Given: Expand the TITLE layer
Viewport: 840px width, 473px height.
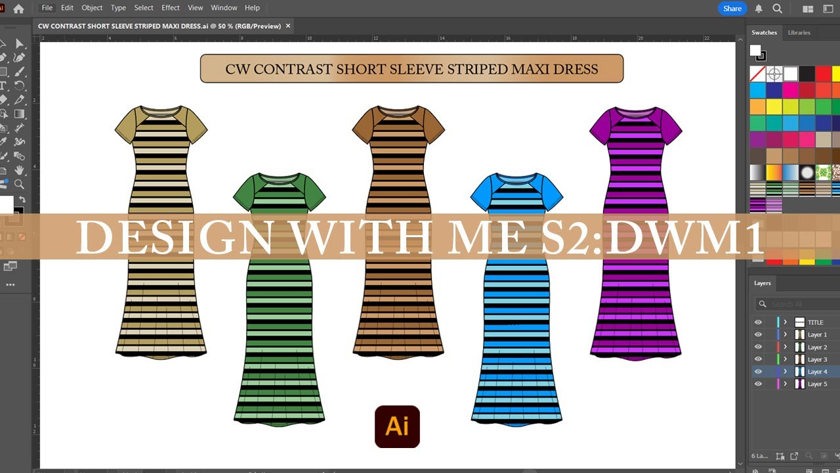Looking at the screenshot, I should point(785,323).
